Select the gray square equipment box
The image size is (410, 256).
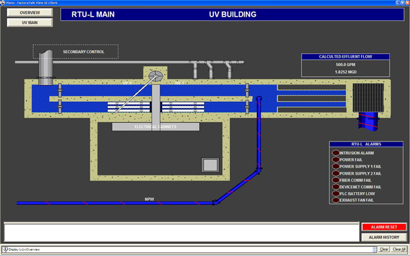(x=211, y=164)
